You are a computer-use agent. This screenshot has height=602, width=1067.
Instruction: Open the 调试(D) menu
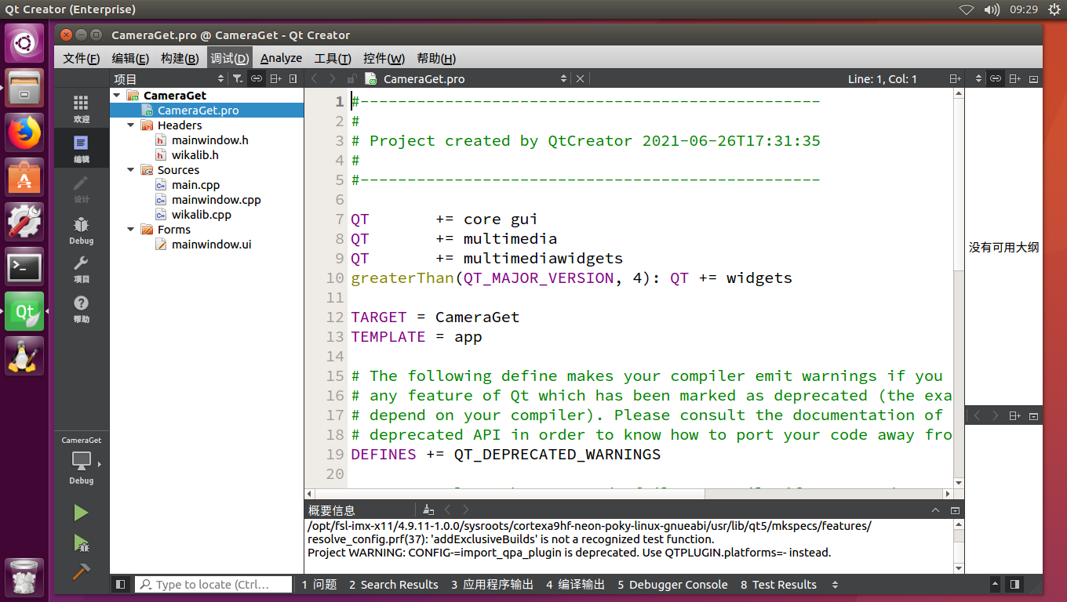(230, 58)
